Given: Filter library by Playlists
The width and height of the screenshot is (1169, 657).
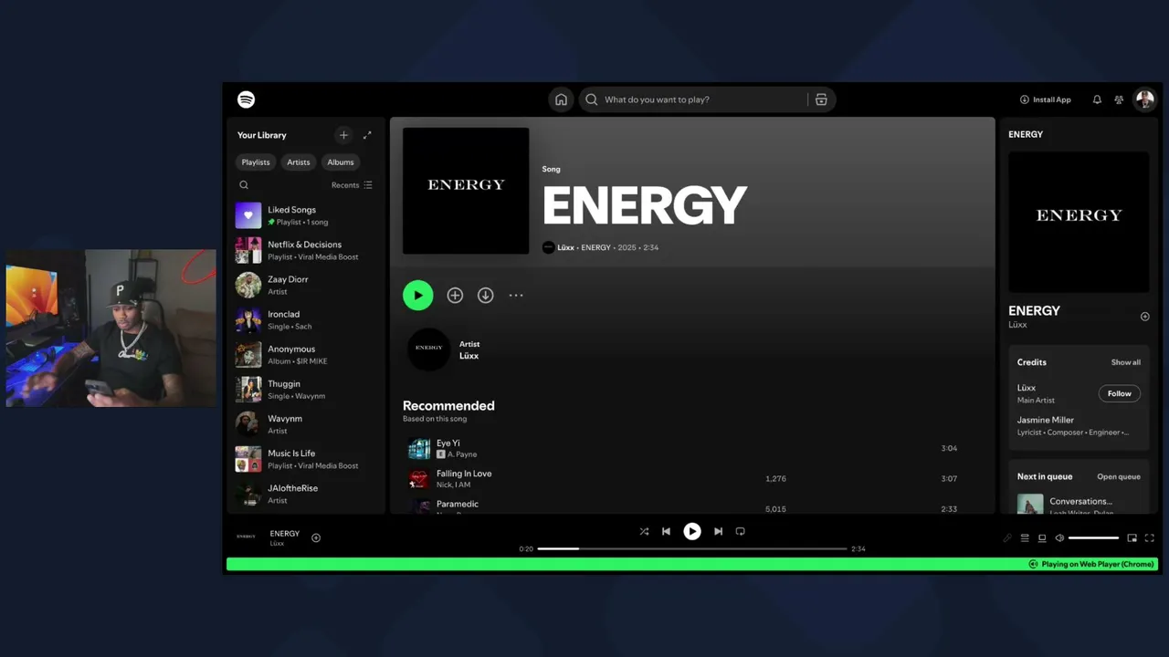Looking at the screenshot, I should click(256, 162).
